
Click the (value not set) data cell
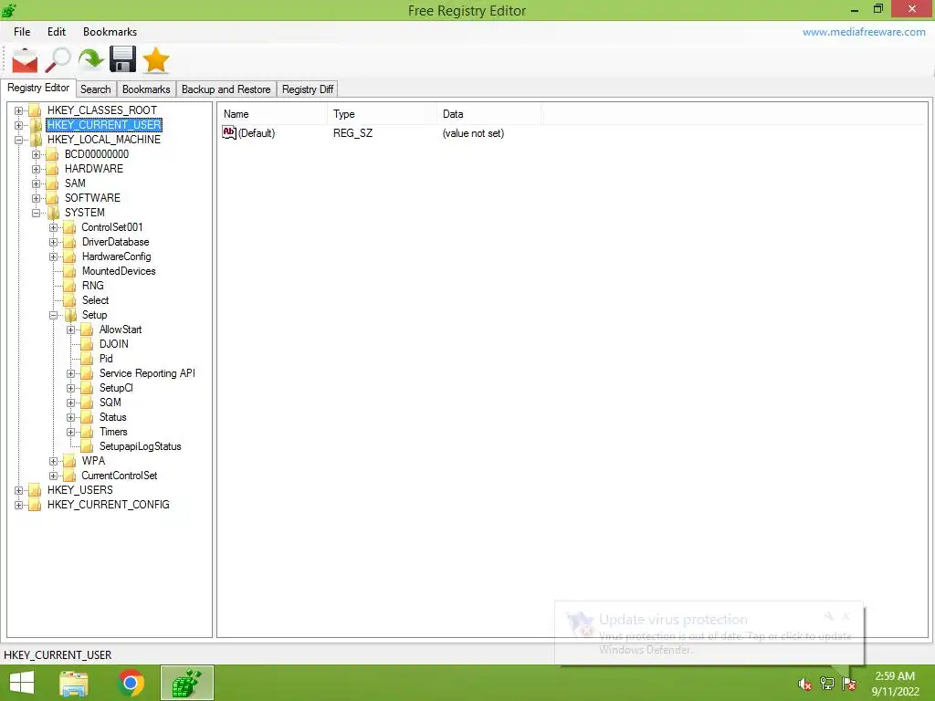[x=473, y=133]
